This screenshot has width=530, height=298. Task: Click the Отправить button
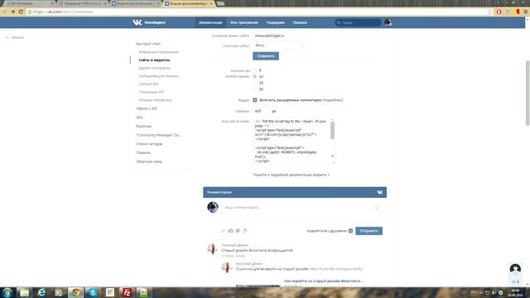point(369,231)
